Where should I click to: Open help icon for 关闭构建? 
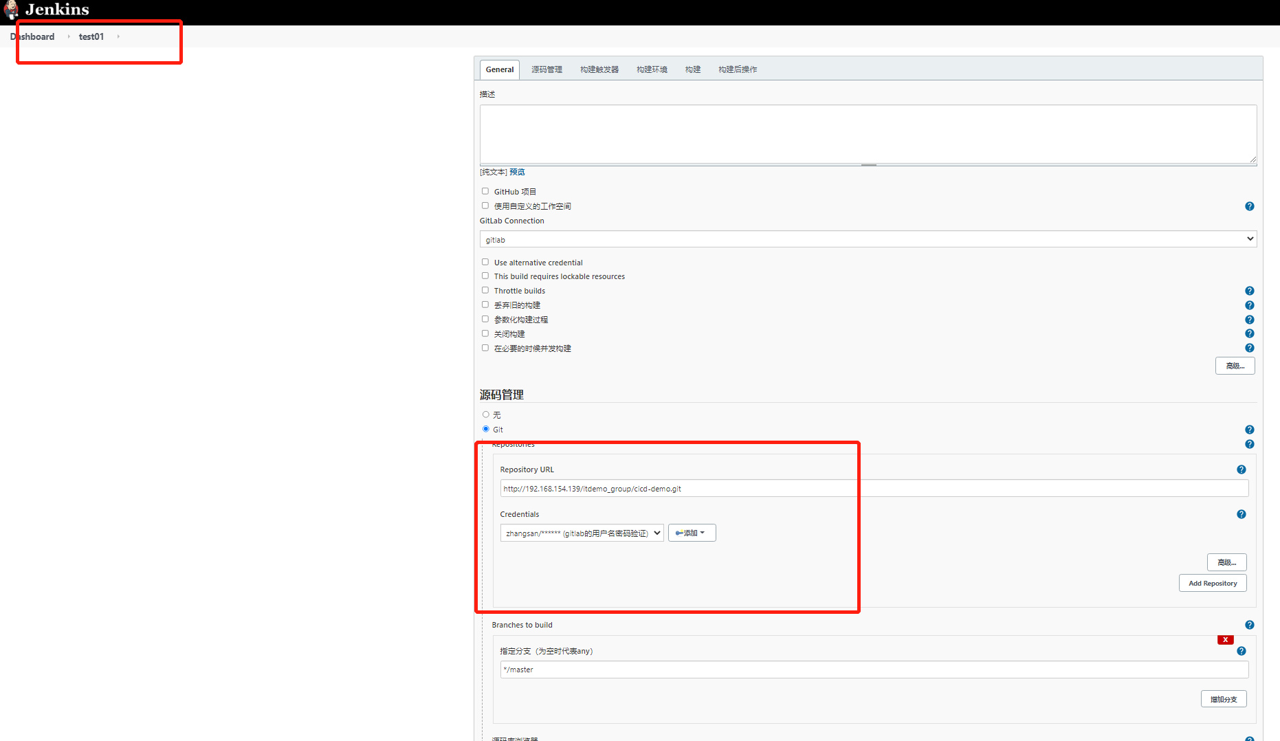point(1250,333)
